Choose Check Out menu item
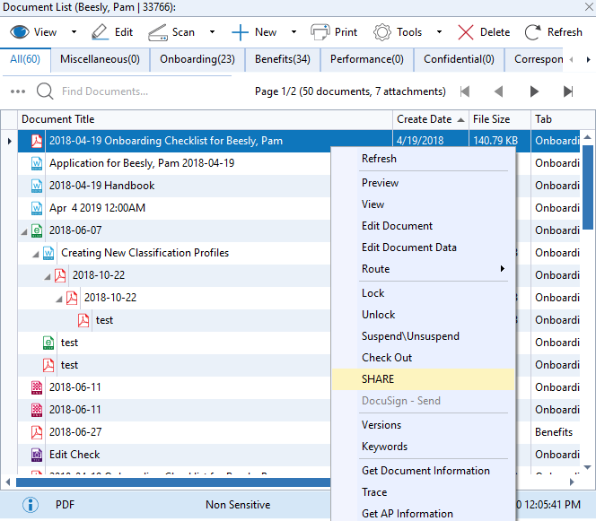 tap(423, 357)
